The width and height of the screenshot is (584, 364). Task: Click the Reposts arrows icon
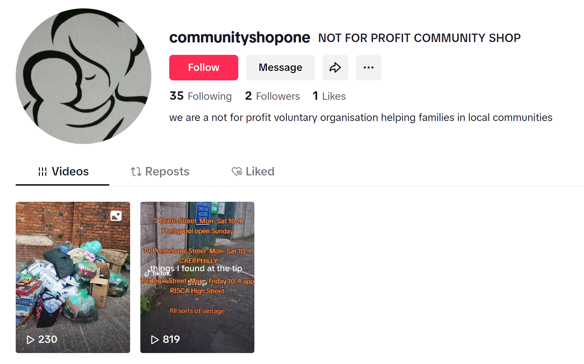[x=136, y=171]
